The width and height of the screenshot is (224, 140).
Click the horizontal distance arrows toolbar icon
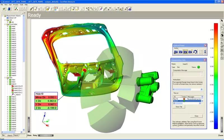tap(117, 9)
